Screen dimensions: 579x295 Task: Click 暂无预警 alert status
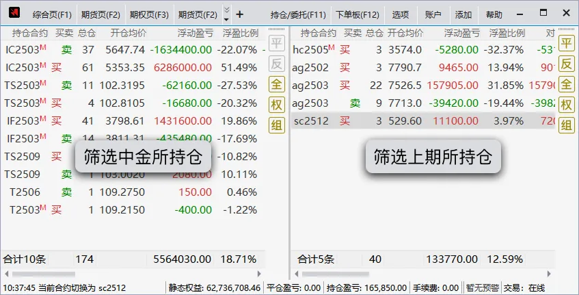pyautogui.click(x=482, y=287)
